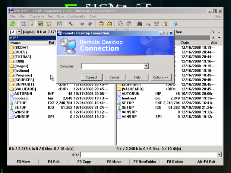231x173 pixels.
Task: Click the Unpack files icon
Action: [110, 24]
